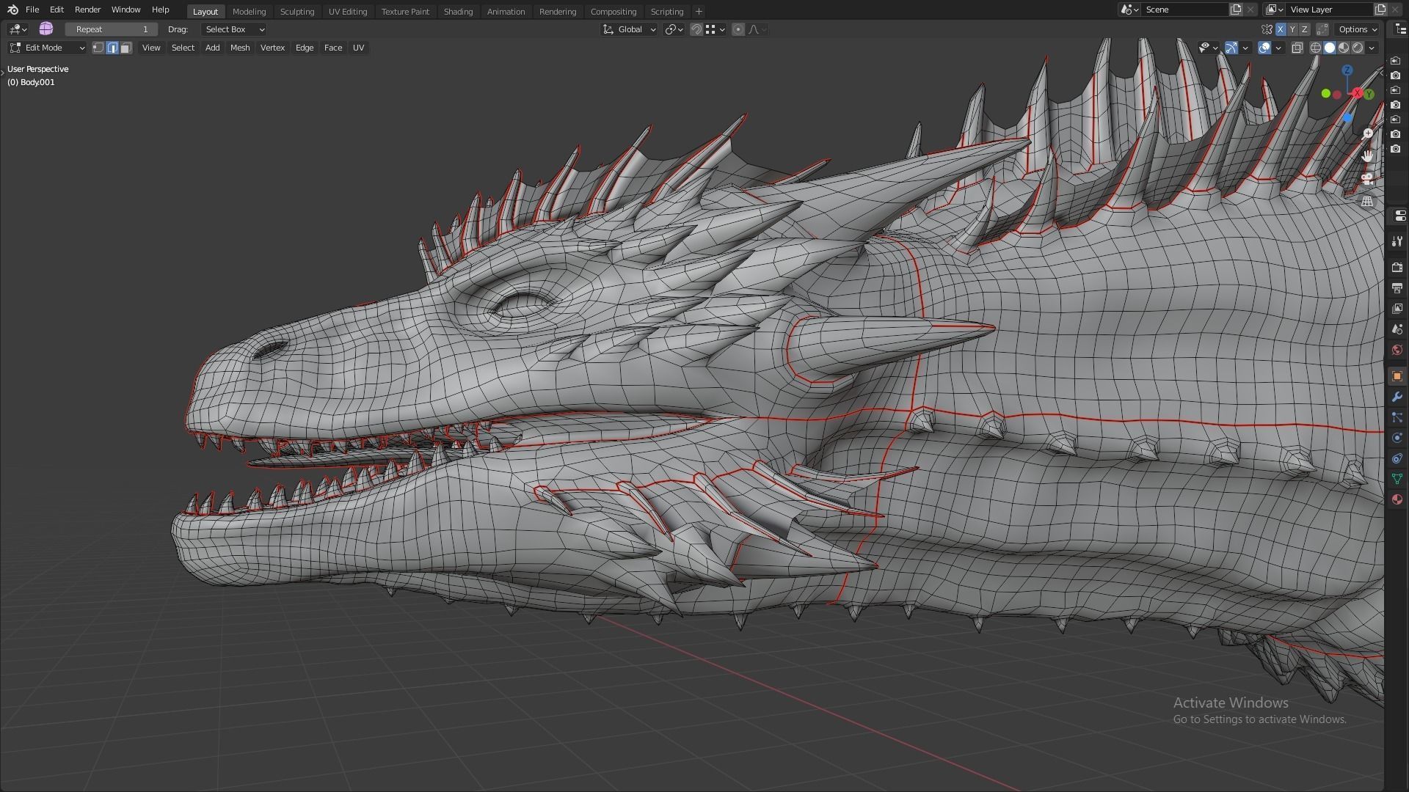1409x792 pixels.
Task: Open Render properties tab
Action: click(x=1397, y=268)
